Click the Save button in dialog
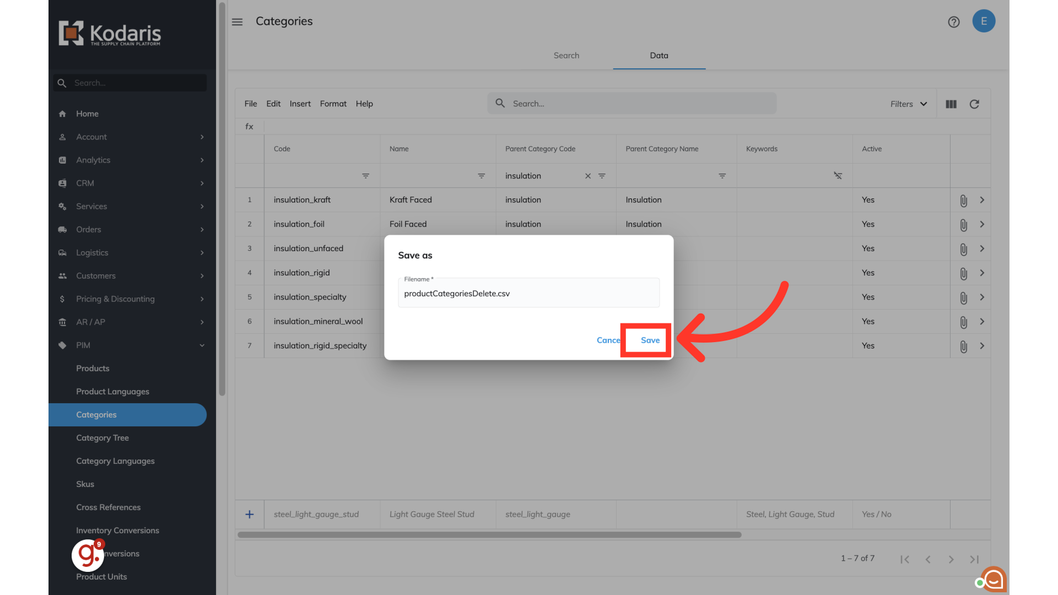Viewport: 1058px width, 595px height. point(650,340)
